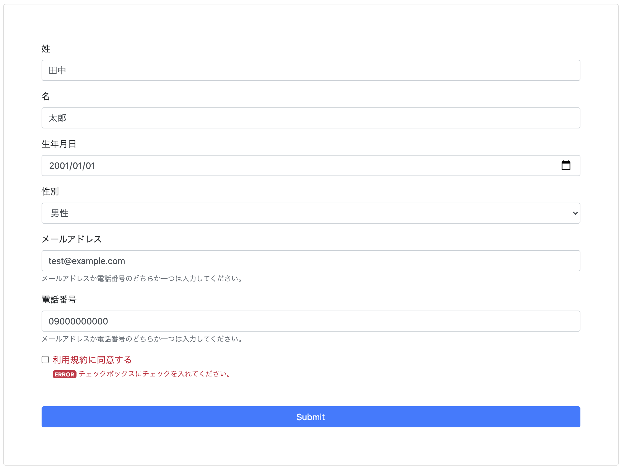The height and width of the screenshot is (470, 622).
Task: Expand the birthdate calendar control
Action: click(x=566, y=165)
